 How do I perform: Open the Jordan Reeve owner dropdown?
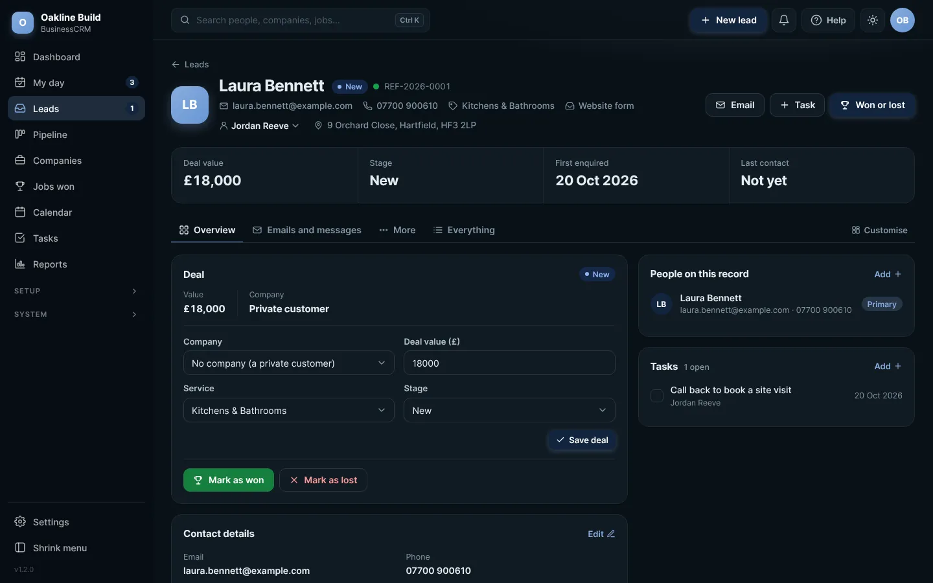[x=260, y=126]
